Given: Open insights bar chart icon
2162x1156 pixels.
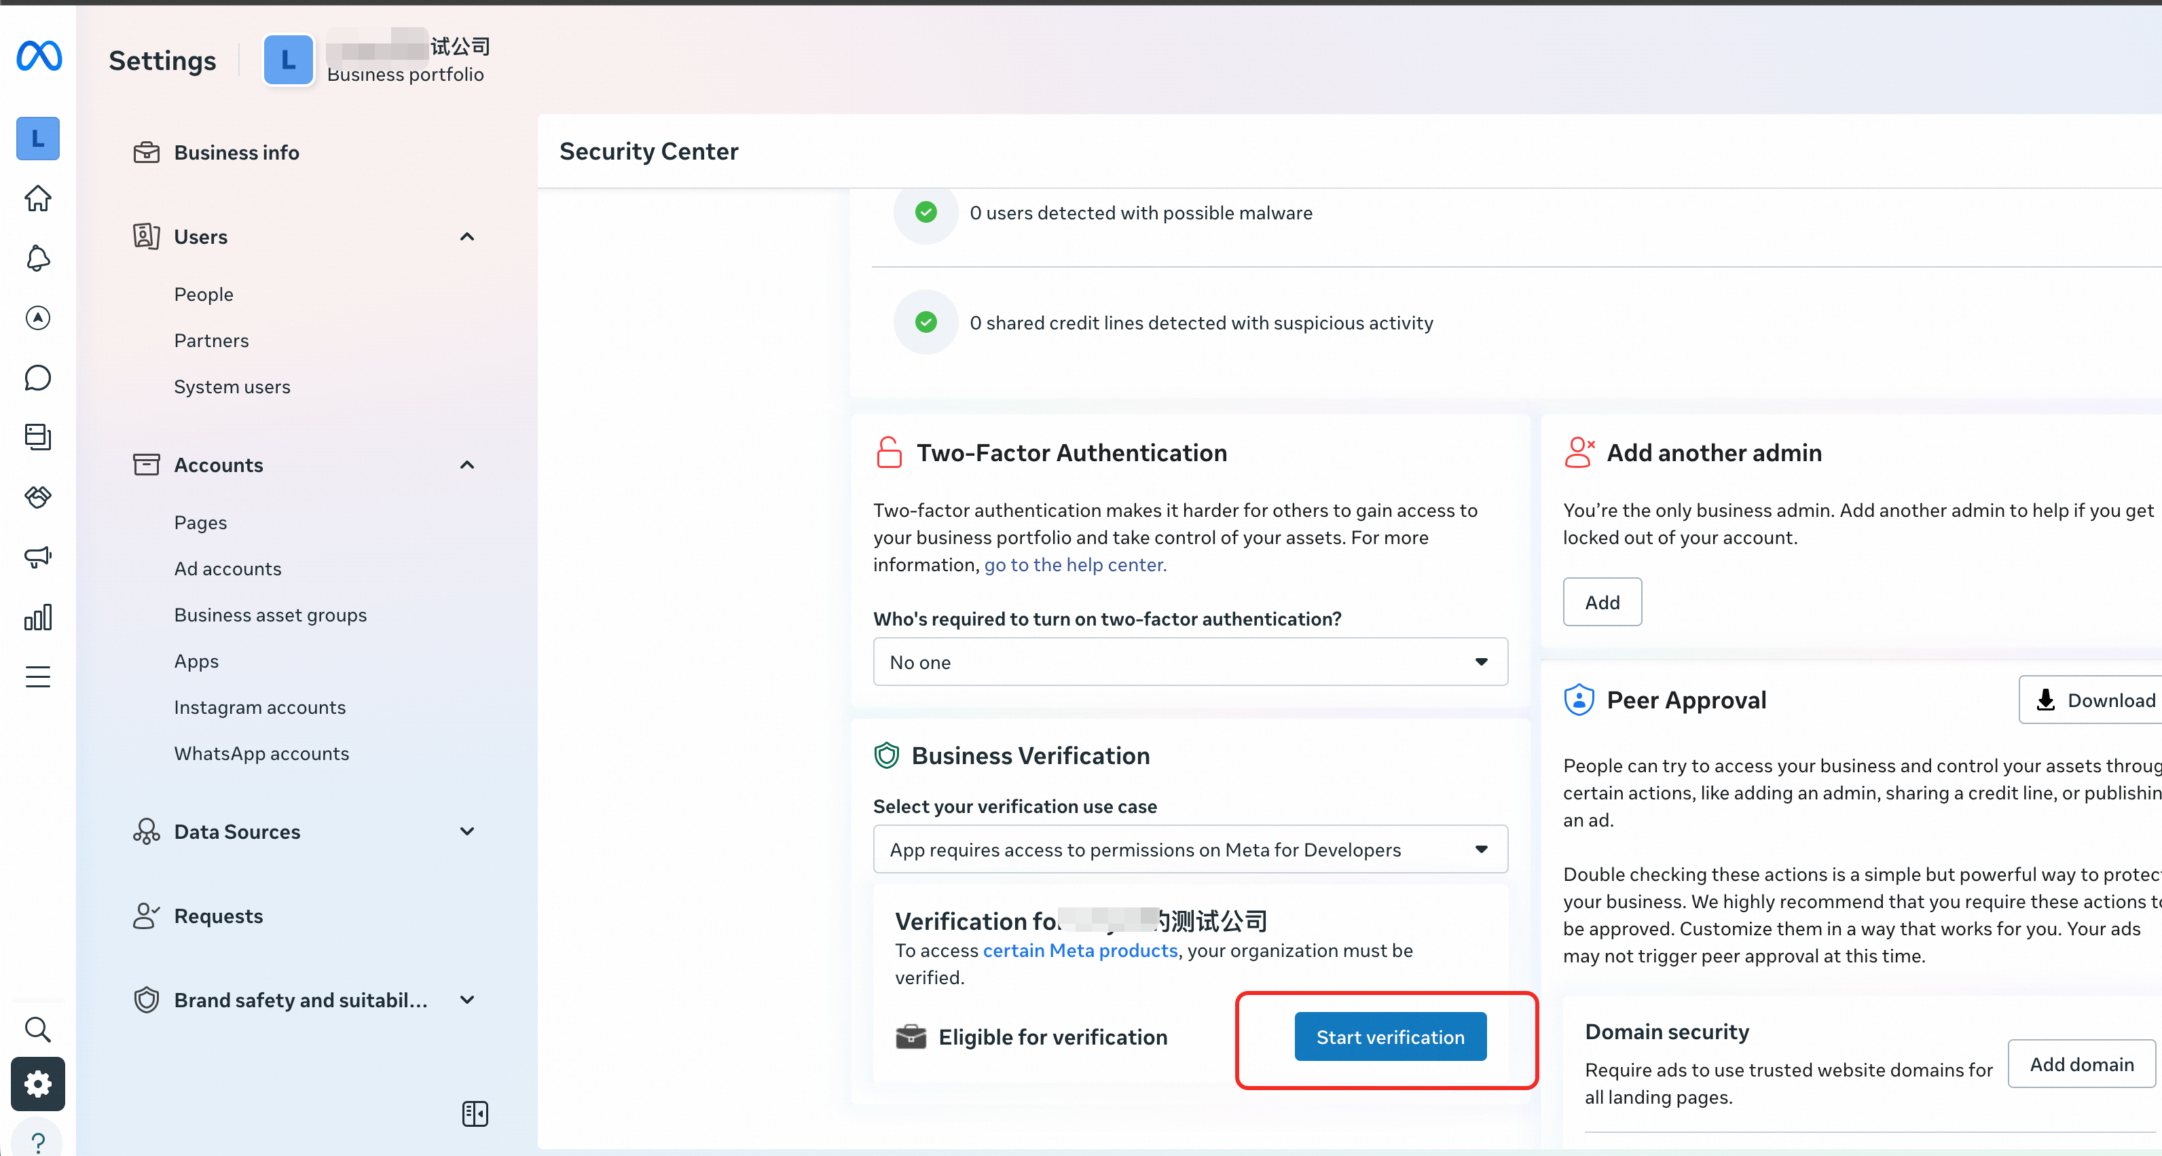Looking at the screenshot, I should 38,617.
